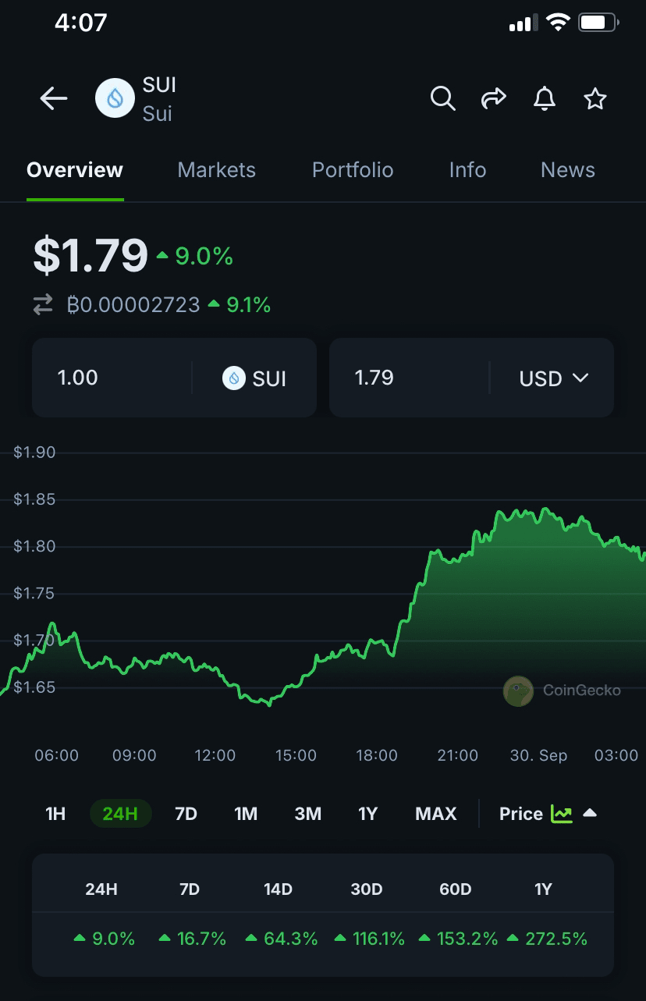Select the MAX chart range

(x=436, y=814)
